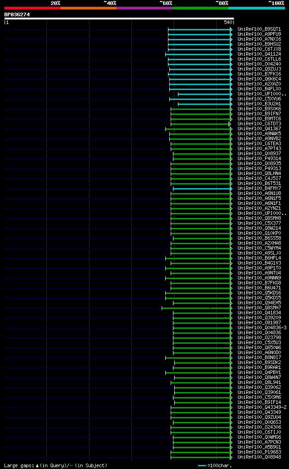Click the orange ~40% legend segment
This screenshot has height=469, width=289.
click(x=89, y=8)
